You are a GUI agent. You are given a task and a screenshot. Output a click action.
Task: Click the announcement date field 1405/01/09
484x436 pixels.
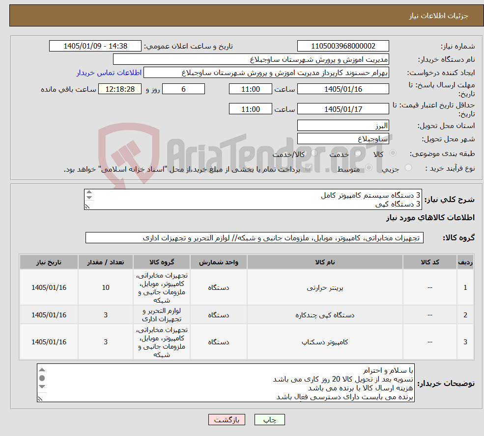click(x=95, y=46)
